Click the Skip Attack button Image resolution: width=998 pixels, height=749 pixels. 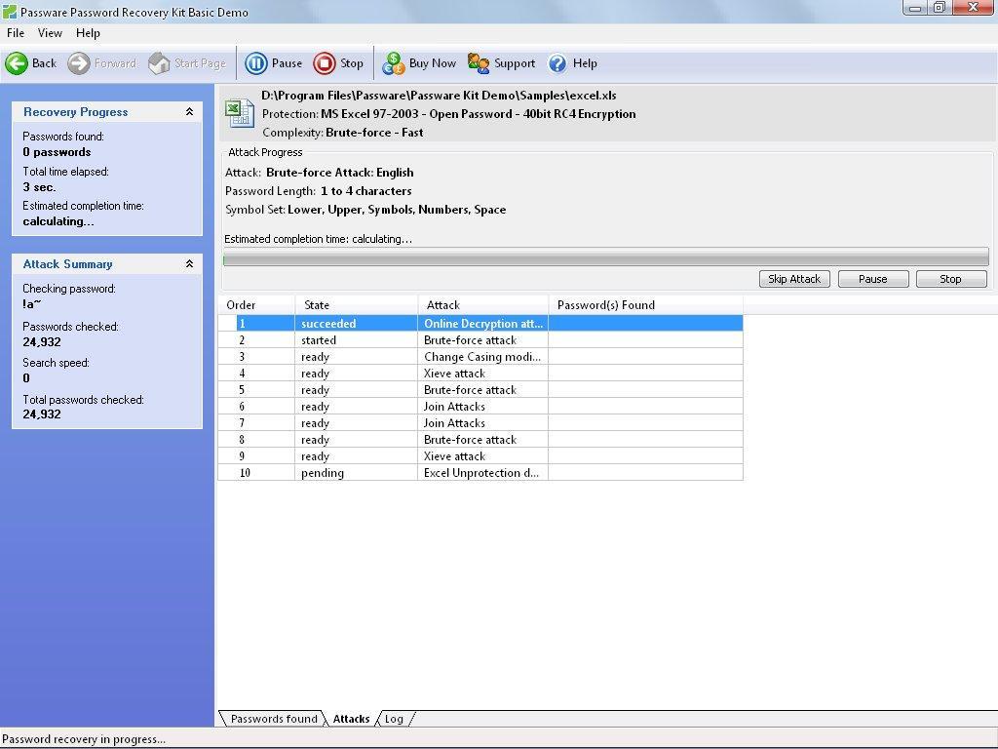(794, 279)
